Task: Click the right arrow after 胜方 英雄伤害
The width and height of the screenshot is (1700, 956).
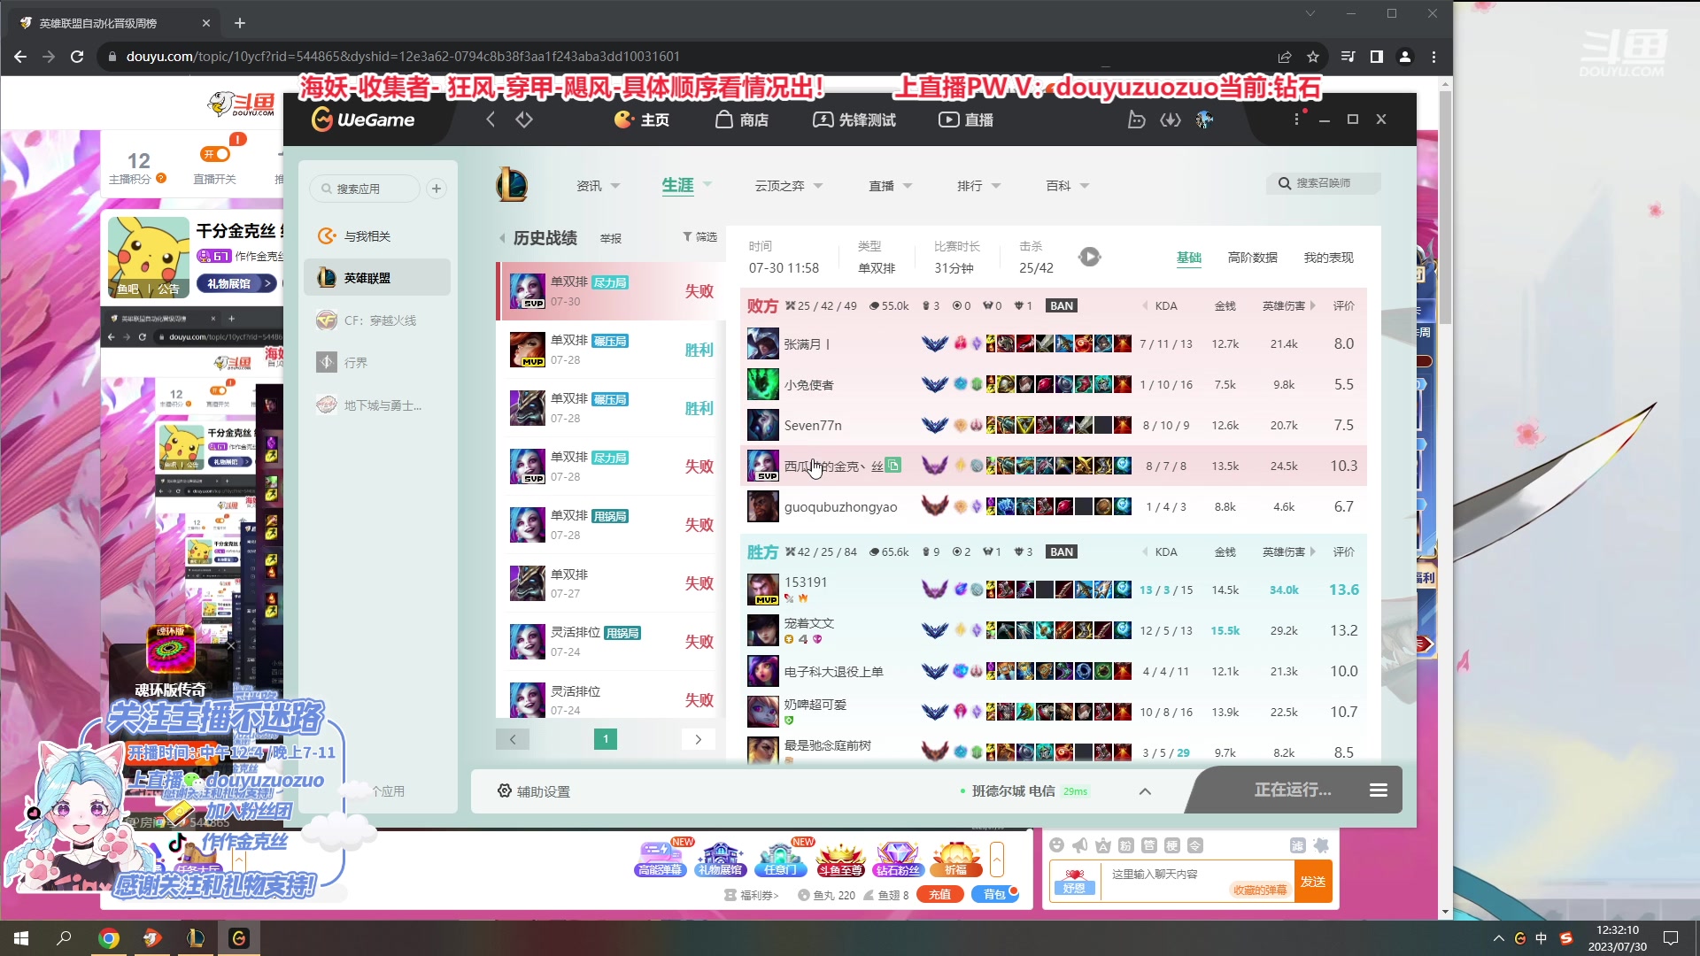Action: (x=1312, y=551)
